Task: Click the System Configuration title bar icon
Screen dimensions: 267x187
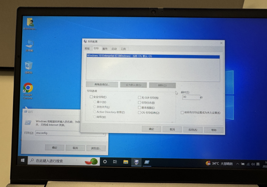Action: click(x=85, y=41)
